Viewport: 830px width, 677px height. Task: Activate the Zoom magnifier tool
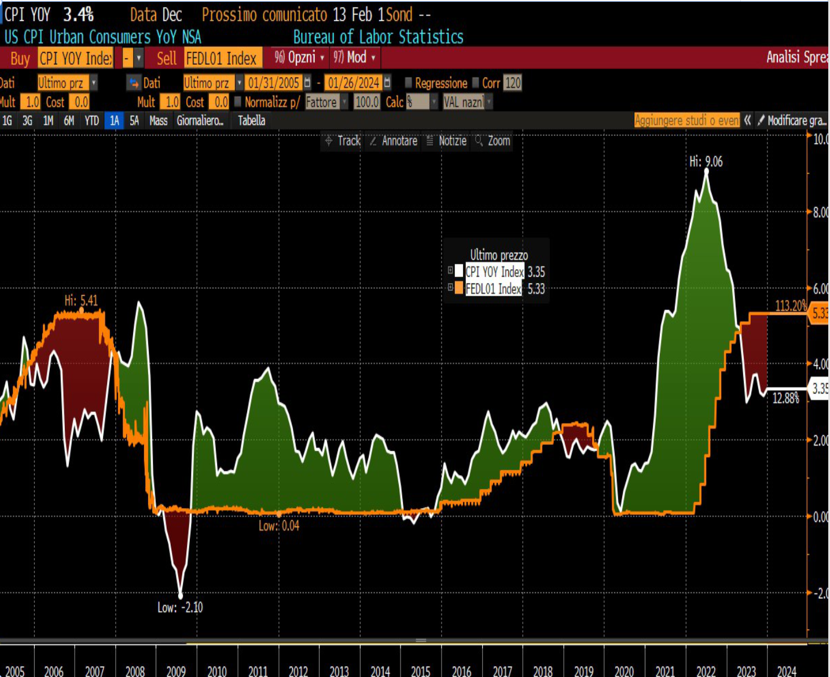click(x=493, y=141)
